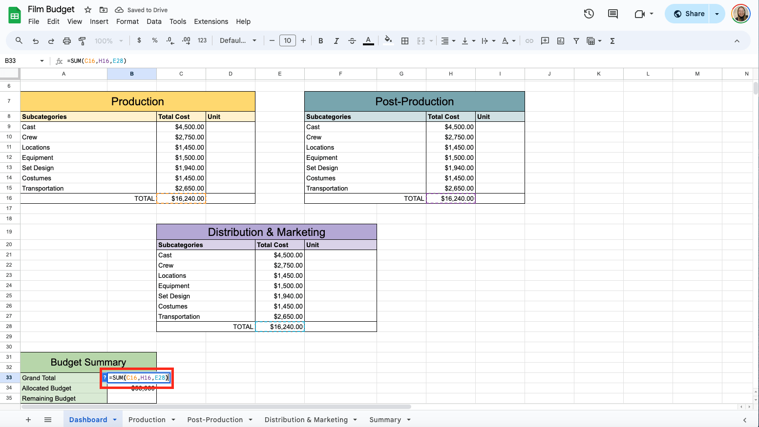Screen dimensions: 759x427
Task: Star the Film Budget document
Action: (88, 10)
